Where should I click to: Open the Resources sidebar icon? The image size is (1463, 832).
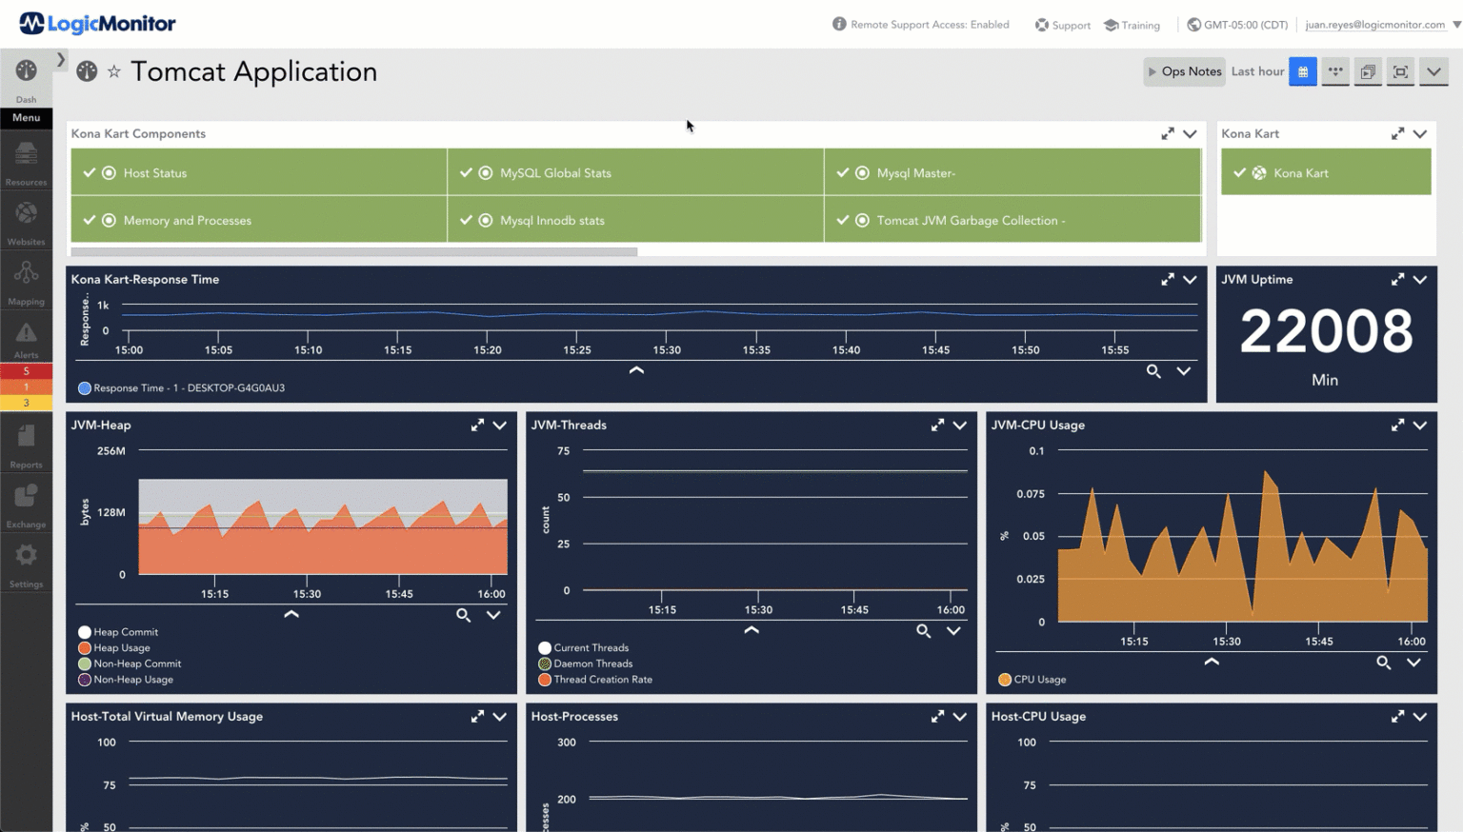(26, 153)
